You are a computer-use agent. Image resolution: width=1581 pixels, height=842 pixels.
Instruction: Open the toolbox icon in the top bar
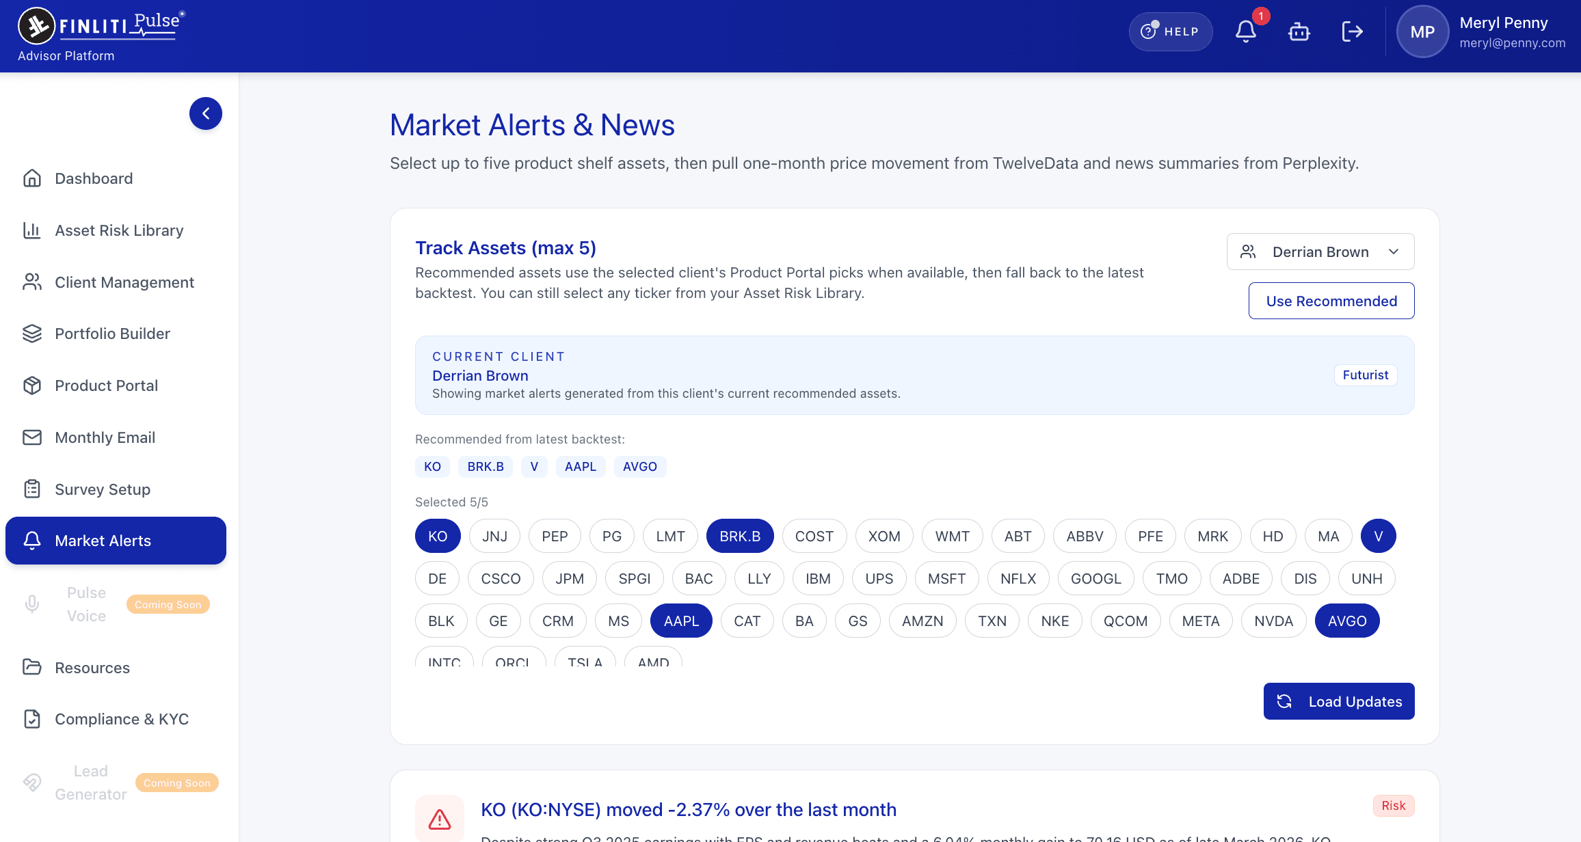click(1299, 31)
